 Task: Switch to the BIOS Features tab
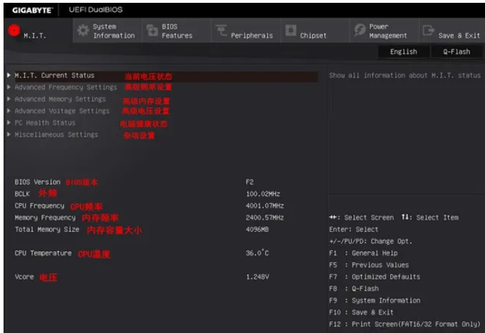coord(176,31)
